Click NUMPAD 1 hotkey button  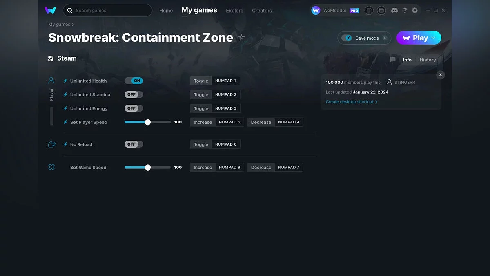pos(226,81)
